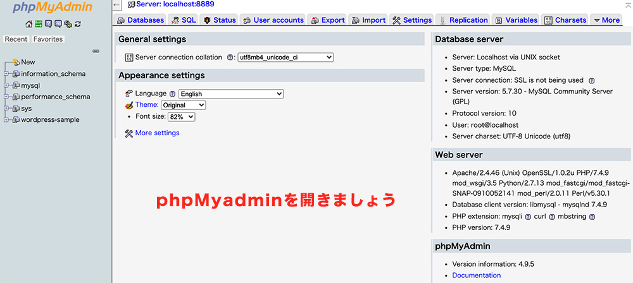Click the help icon after mysqli extension
633x283 pixels.
528,217
